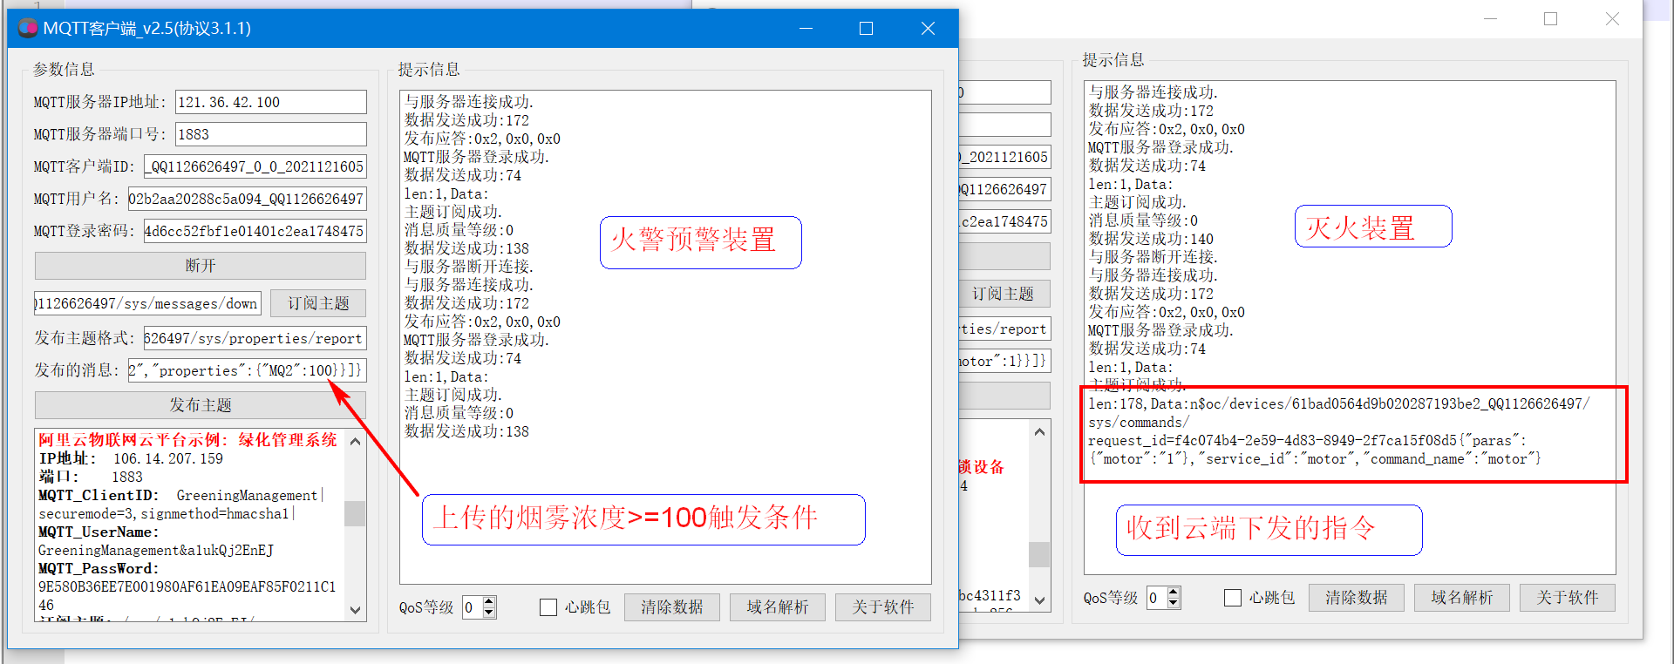The width and height of the screenshot is (1674, 664).
Task: Click 关于软件 in the background window
Action: 1568,598
